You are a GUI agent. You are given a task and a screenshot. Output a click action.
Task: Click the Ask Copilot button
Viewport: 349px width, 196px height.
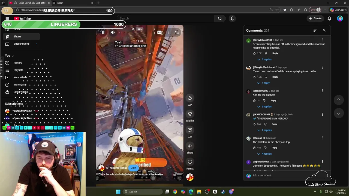click(338, 10)
